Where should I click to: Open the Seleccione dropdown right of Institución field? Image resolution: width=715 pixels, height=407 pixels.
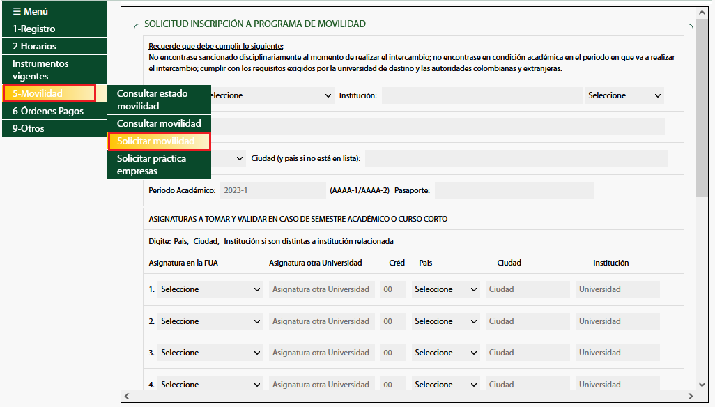[624, 95]
